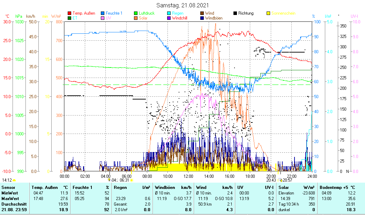Screen dimensions: 365x215
Task: Click the sunrise sun icon right of 06:31
Action: 132,180
